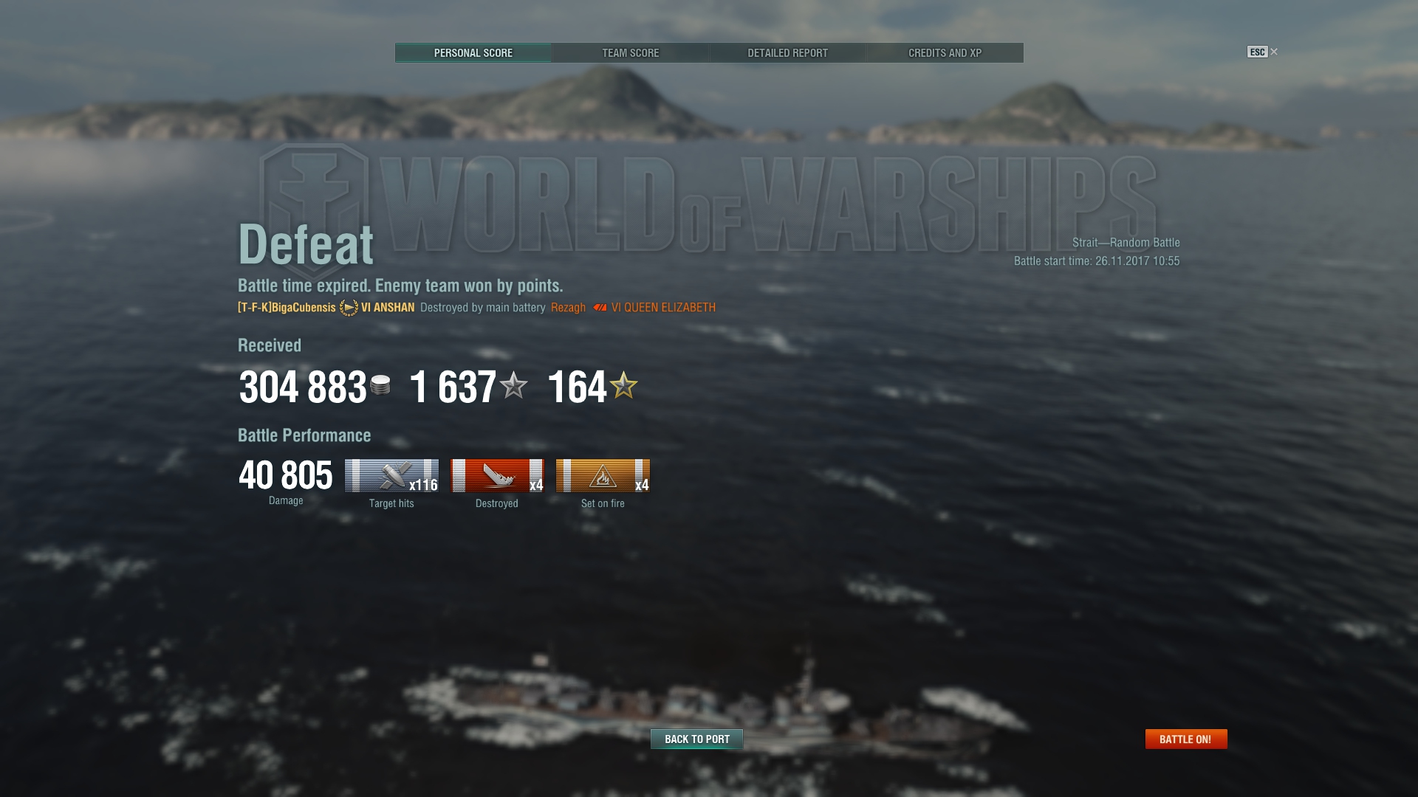The height and width of the screenshot is (797, 1418).
Task: Click the battleship icon before Queen Elizabeth
Action: tap(600, 308)
